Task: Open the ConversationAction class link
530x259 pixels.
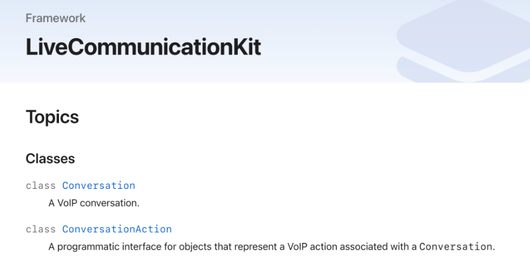Action: click(117, 229)
